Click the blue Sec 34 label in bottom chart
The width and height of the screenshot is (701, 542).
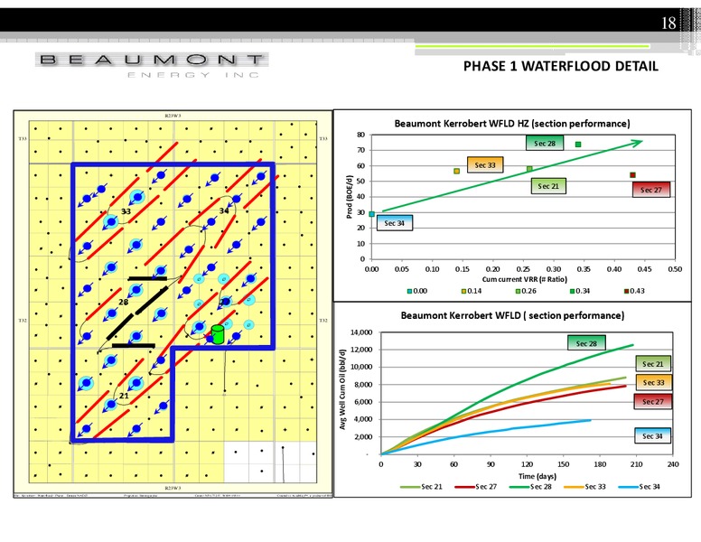coord(652,436)
